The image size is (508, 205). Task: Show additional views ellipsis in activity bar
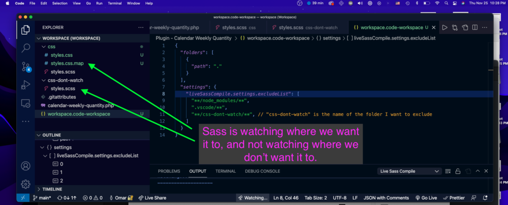[26, 122]
